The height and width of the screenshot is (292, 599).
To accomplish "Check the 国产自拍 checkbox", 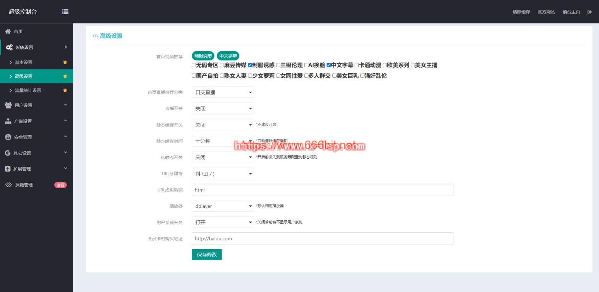I will pos(194,76).
